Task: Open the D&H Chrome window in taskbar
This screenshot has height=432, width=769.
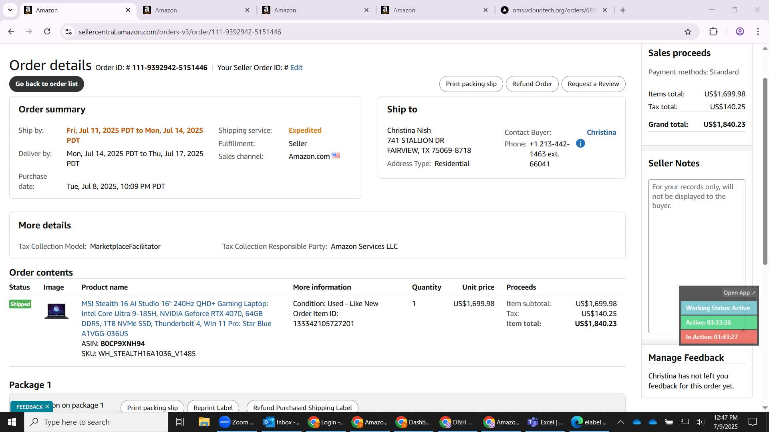Action: pyautogui.click(x=457, y=422)
